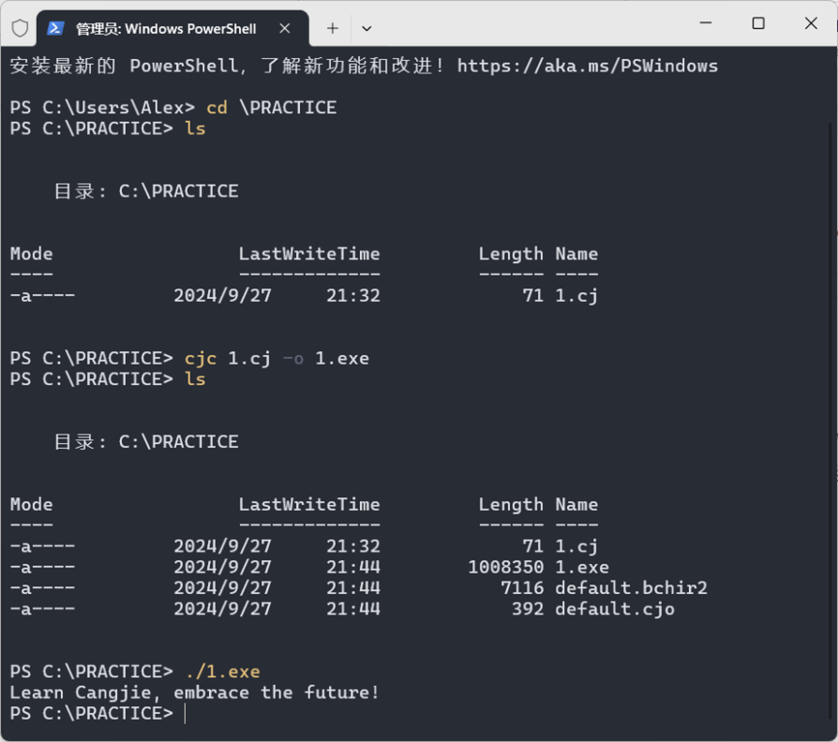Open the https://aka.ms/PSWindows link

587,66
